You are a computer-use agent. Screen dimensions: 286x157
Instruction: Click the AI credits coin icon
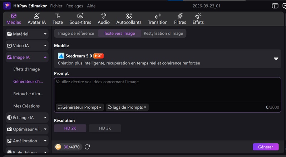tap(58, 147)
